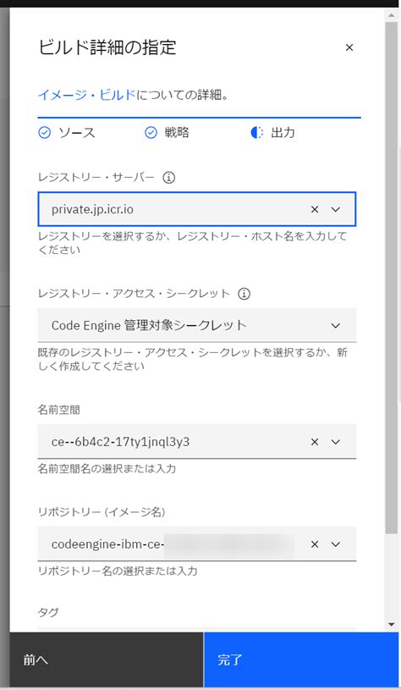Open the Code Engine 管理対象シークレット dropdown
This screenshot has height=690, width=401.
click(197, 325)
